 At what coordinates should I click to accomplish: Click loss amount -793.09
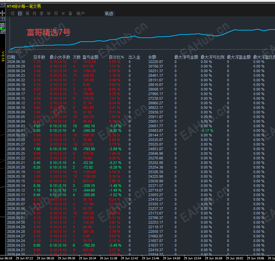[x=89, y=149]
